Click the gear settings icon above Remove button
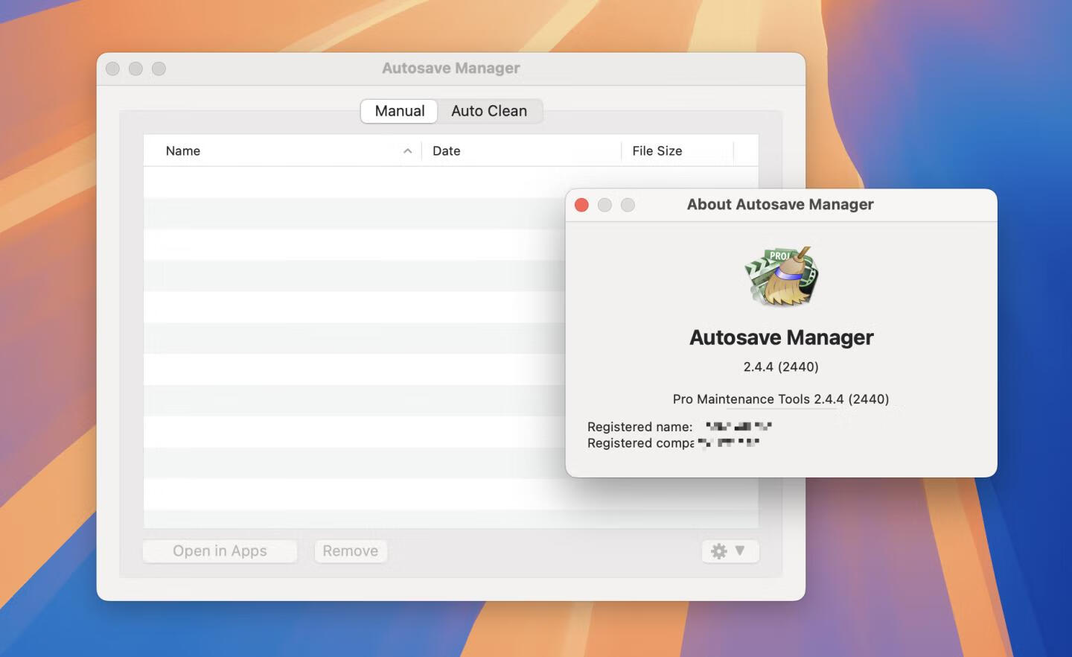1072x657 pixels. pyautogui.click(x=717, y=551)
